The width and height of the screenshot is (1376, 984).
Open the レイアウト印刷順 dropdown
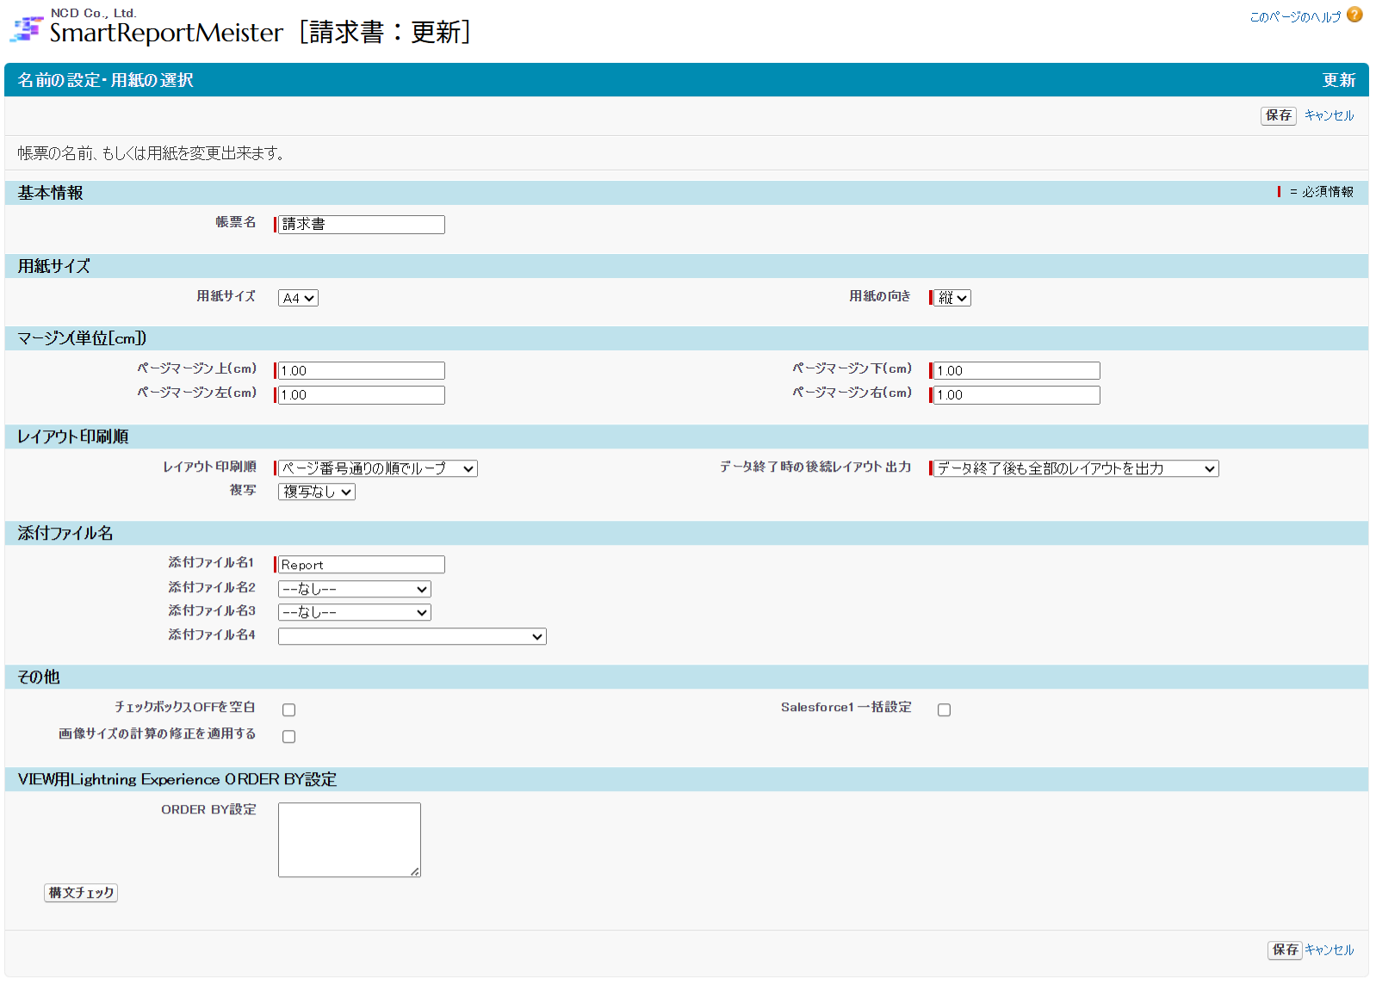[377, 469]
